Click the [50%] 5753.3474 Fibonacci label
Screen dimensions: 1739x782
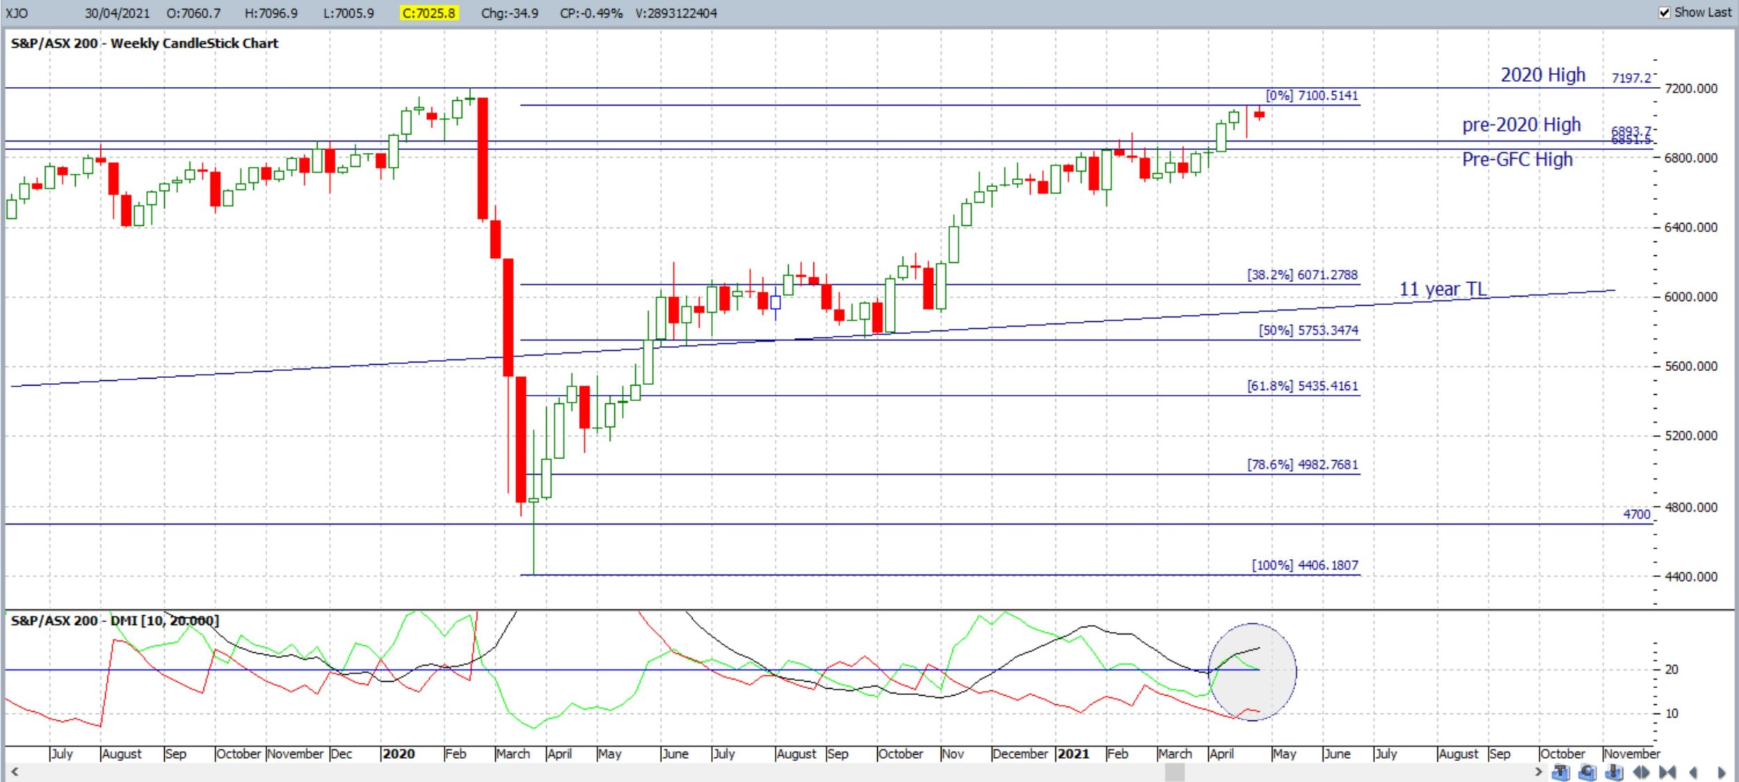pyautogui.click(x=1308, y=330)
